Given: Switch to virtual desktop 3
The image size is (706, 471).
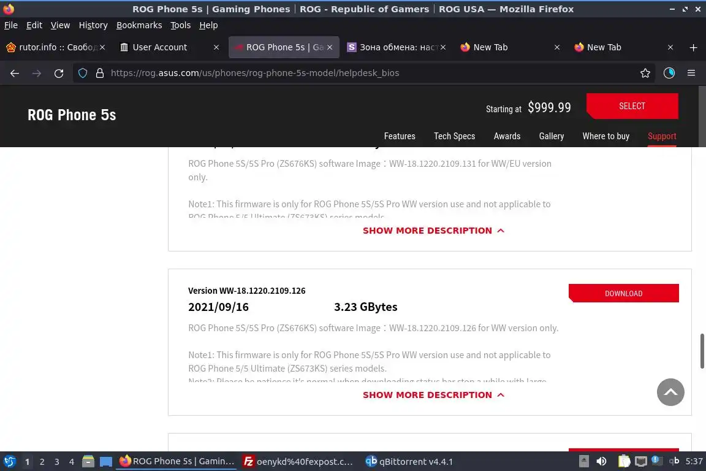Looking at the screenshot, I should pyautogui.click(x=57, y=462).
